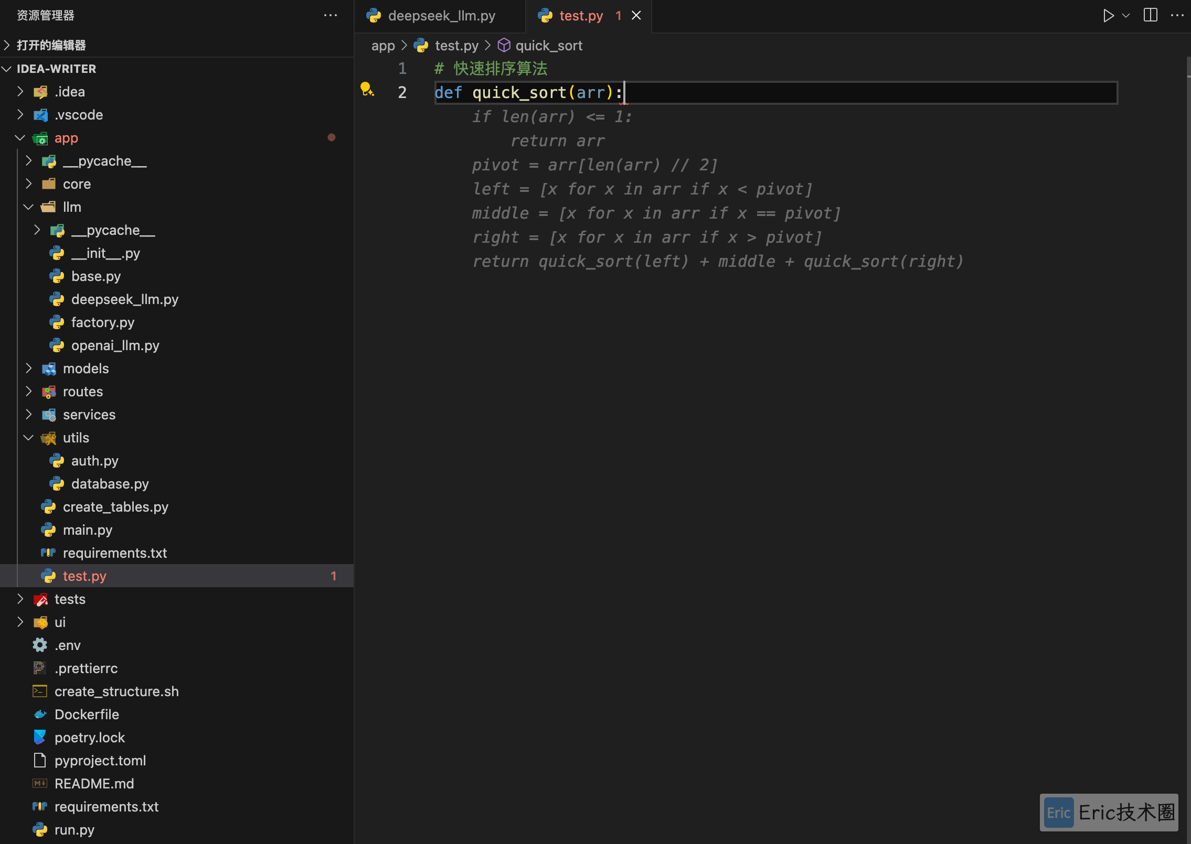
Task: Click the cube symbol icon before quick_sort
Action: [504, 46]
